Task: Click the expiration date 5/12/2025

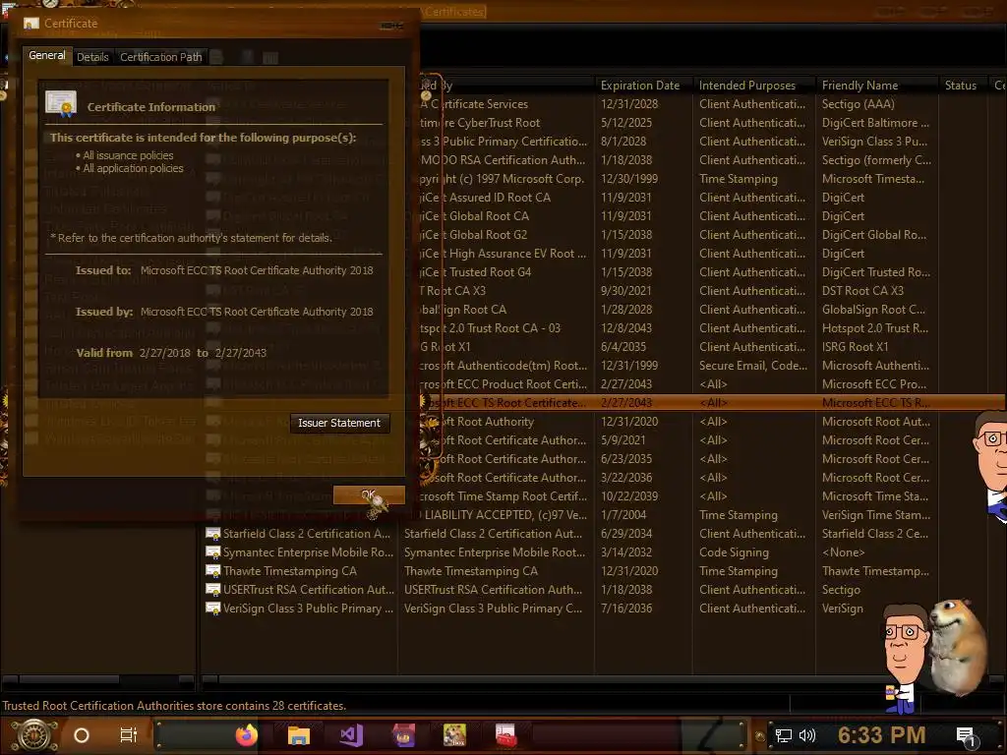Action: point(625,123)
